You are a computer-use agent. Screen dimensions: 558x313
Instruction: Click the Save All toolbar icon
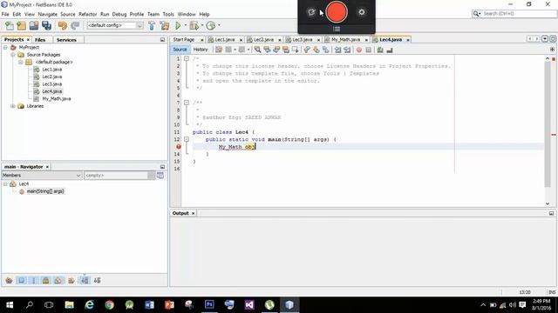[x=46, y=25]
